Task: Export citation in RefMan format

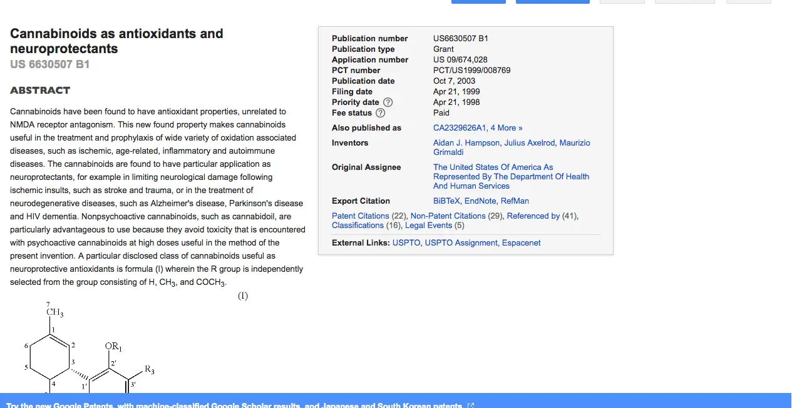Action: [515, 201]
